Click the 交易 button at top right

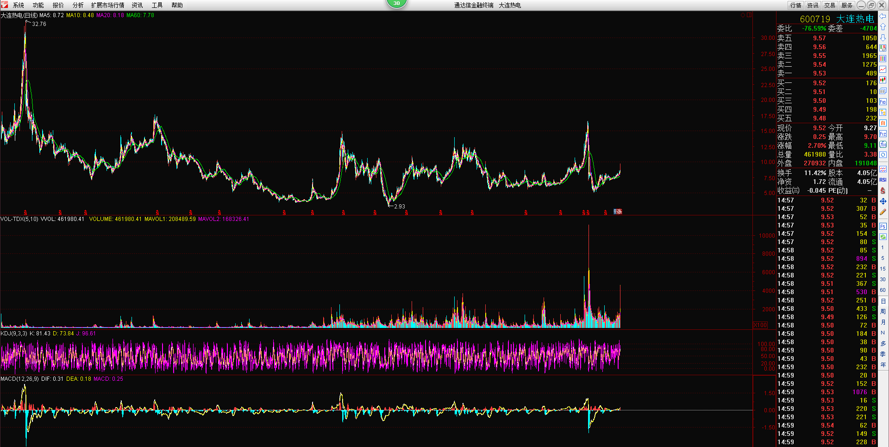pyautogui.click(x=830, y=5)
